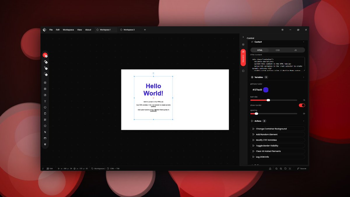Select the second tool below the cursor tool
350x197 pixels.
coord(45,61)
